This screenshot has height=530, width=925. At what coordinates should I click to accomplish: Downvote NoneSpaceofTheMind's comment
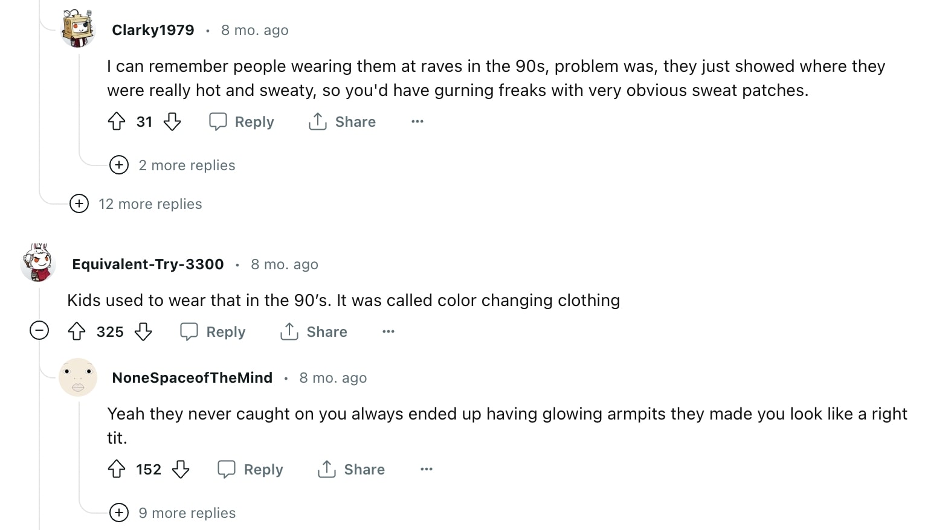tap(181, 469)
